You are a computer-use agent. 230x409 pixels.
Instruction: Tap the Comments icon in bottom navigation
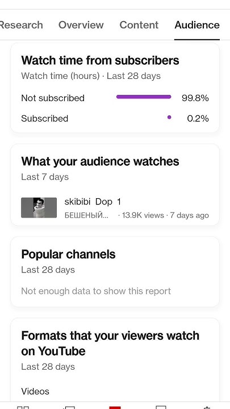(161, 407)
